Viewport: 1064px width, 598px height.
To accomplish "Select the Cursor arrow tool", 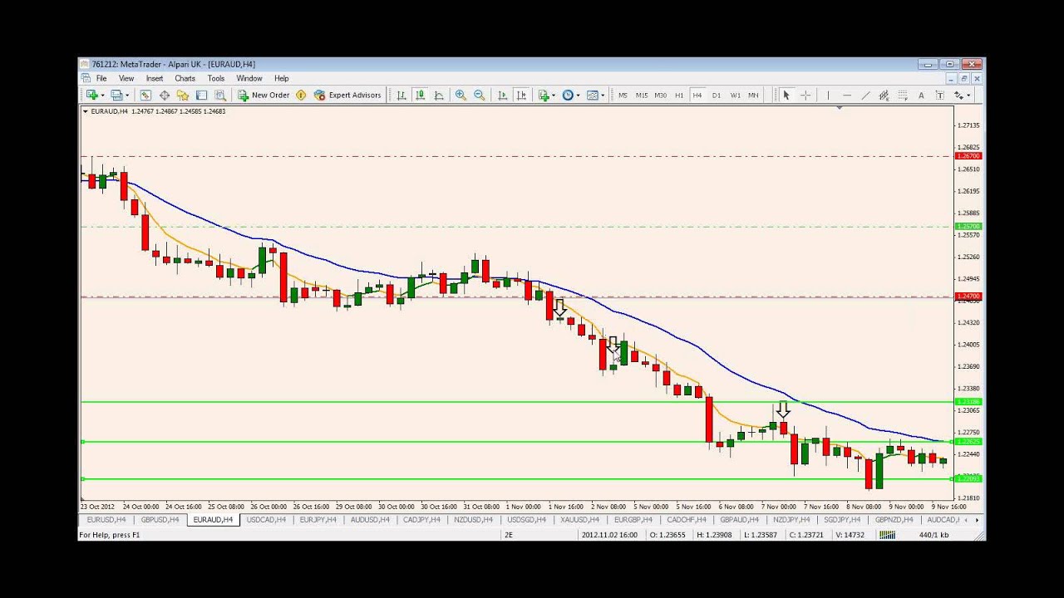I will [x=786, y=96].
